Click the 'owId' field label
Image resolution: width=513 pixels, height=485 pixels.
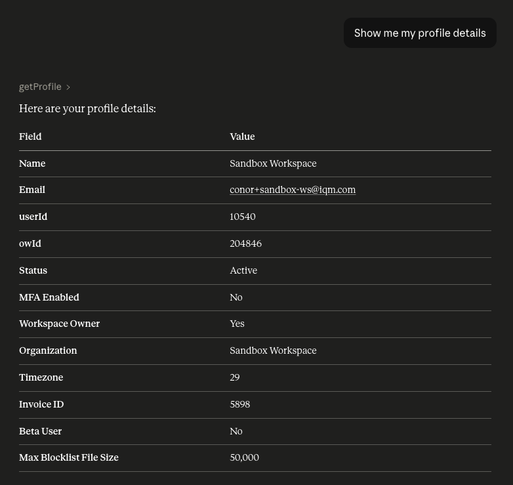tap(30, 243)
